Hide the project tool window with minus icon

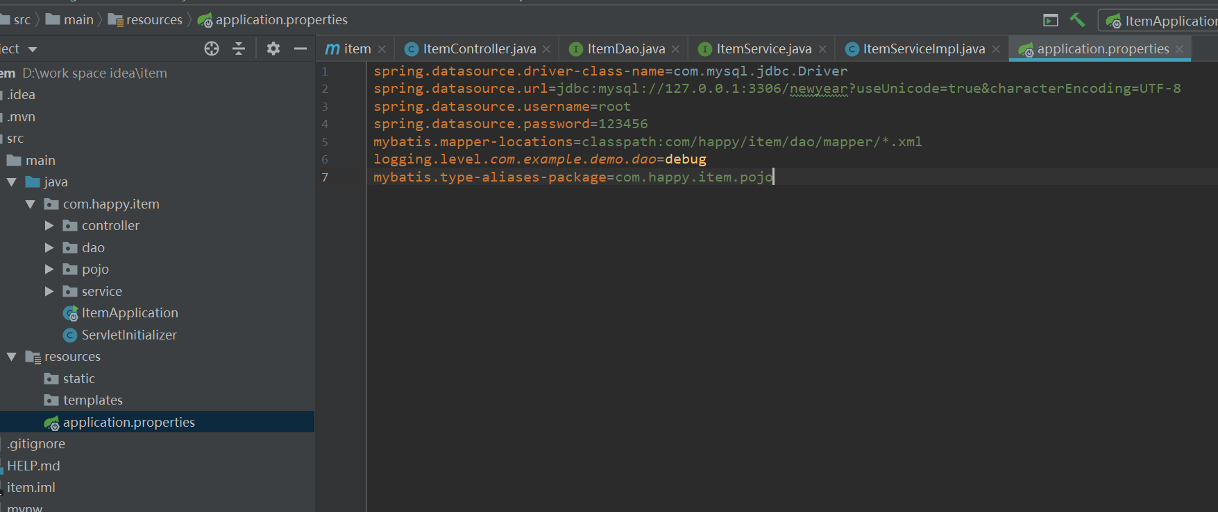pyautogui.click(x=301, y=48)
